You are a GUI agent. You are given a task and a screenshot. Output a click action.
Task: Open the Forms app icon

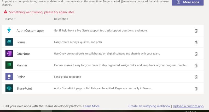pyautogui.click(x=9, y=42)
